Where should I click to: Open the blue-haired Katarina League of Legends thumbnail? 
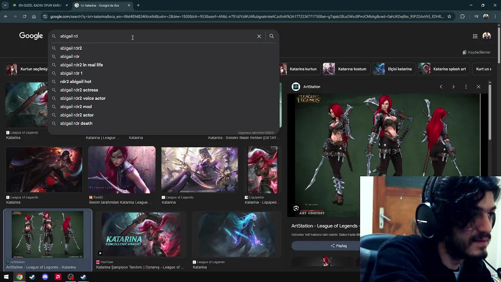(236, 235)
